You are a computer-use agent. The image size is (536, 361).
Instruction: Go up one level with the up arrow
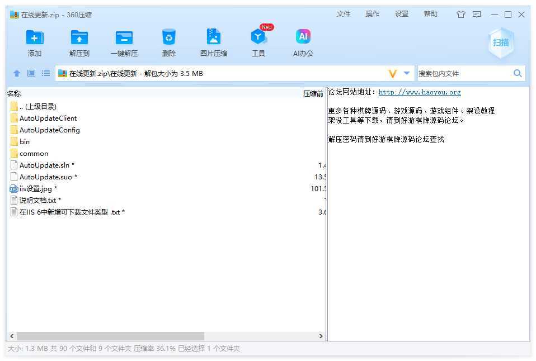click(x=17, y=73)
